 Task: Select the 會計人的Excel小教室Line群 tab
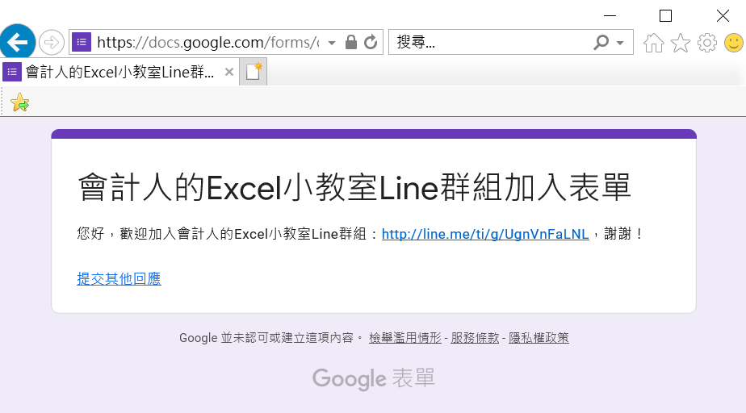tap(119, 73)
